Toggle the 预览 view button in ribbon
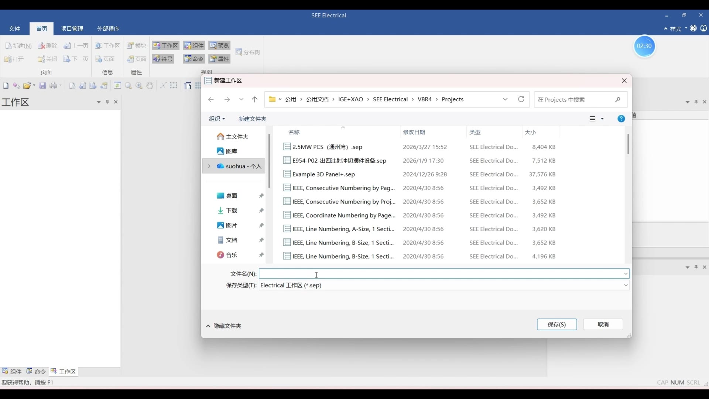The width and height of the screenshot is (709, 399). 219,45
